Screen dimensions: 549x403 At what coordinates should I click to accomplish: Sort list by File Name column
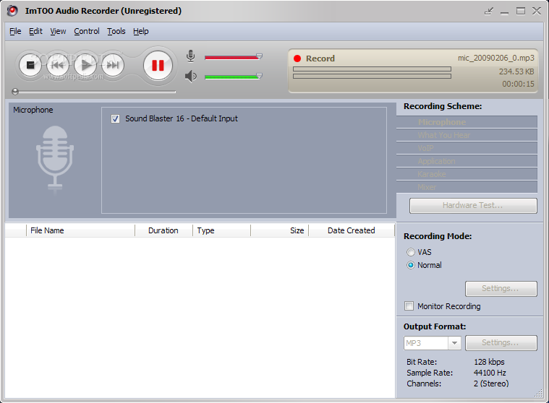(x=80, y=230)
